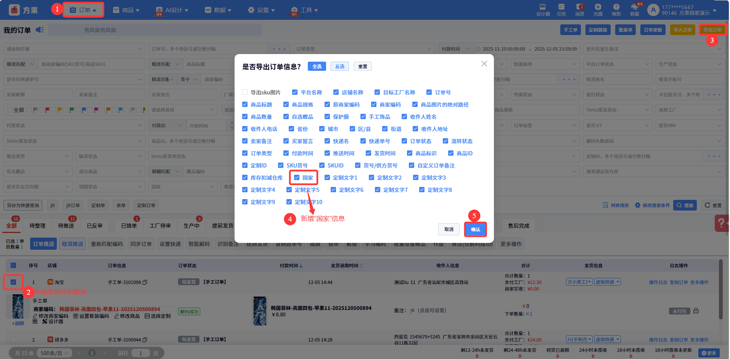Screen dimensions: 730x359
Task: Uncheck the 平台名称 checkbox
Action: [x=295, y=93]
